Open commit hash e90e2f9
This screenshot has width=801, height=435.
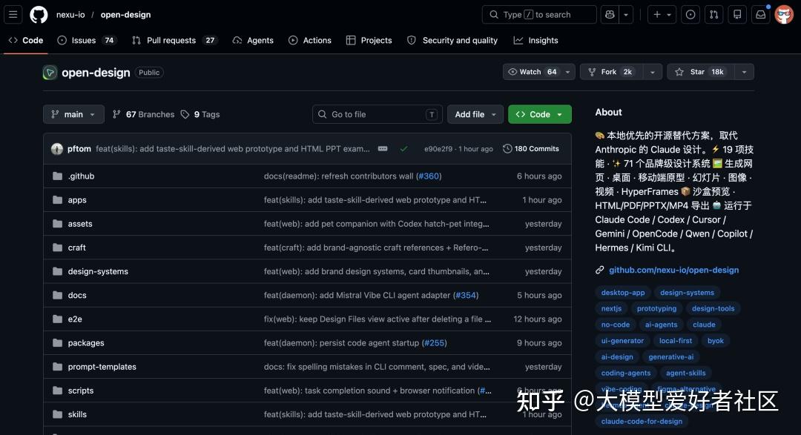438,149
